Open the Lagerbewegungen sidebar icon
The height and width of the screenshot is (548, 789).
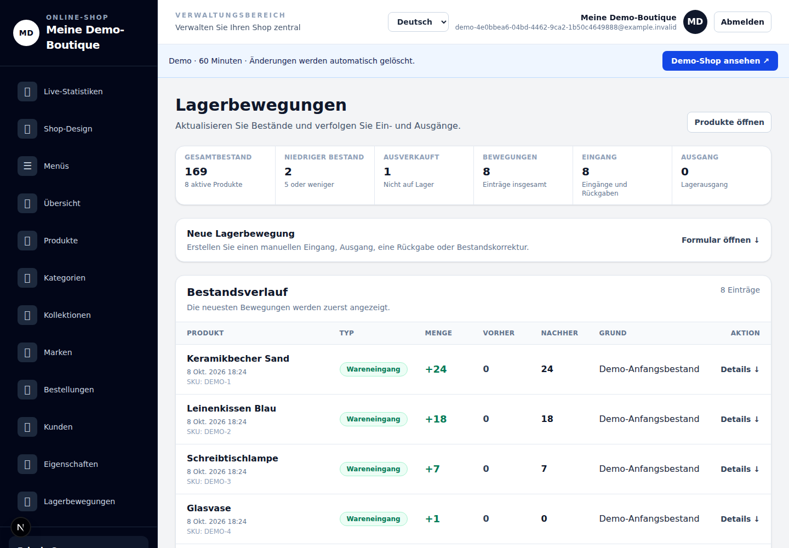pos(27,501)
